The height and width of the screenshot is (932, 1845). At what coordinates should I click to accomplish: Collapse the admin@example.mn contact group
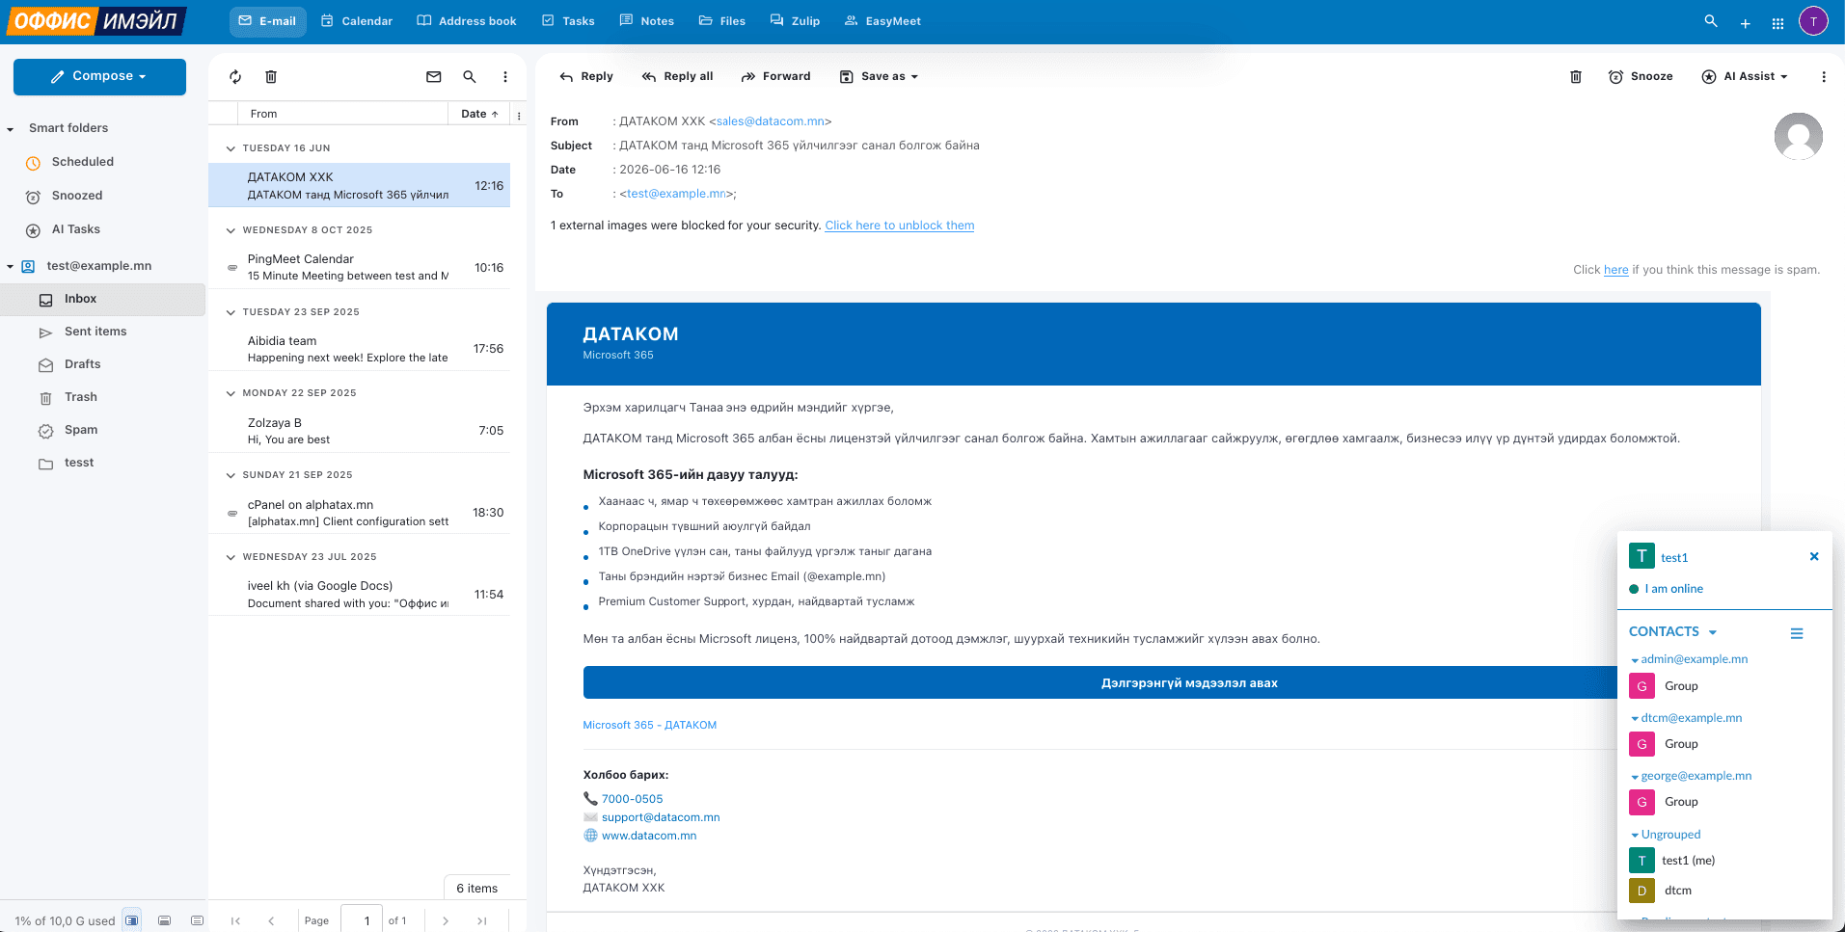click(x=1635, y=660)
